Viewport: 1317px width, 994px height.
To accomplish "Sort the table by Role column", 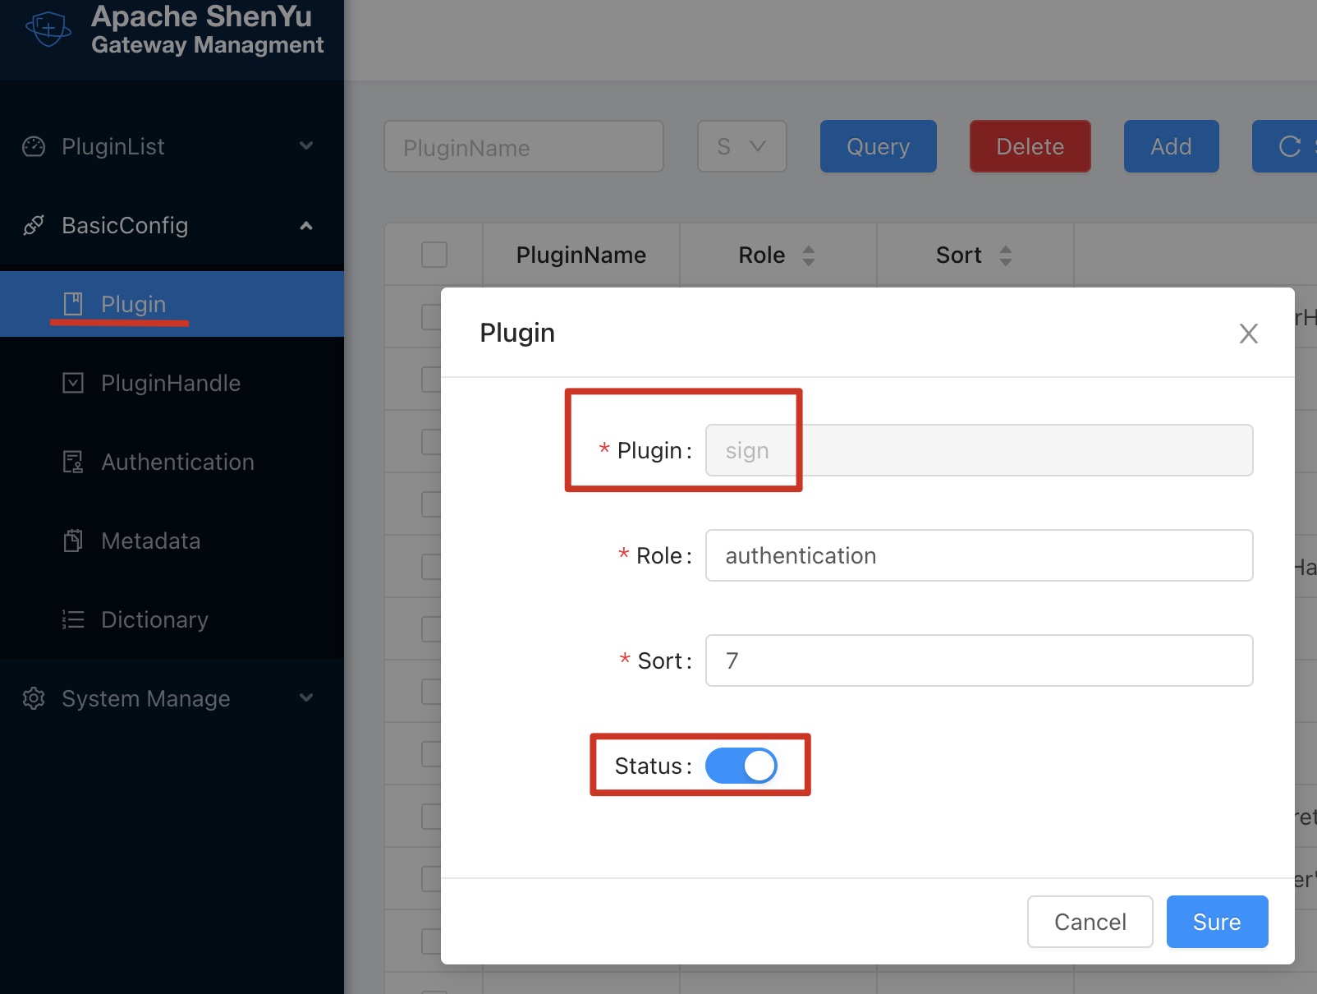I will click(x=808, y=255).
